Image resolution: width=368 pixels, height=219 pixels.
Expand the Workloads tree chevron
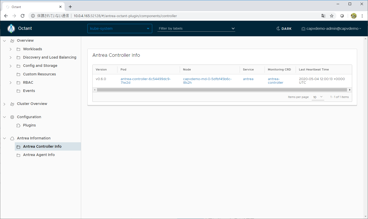11,49
